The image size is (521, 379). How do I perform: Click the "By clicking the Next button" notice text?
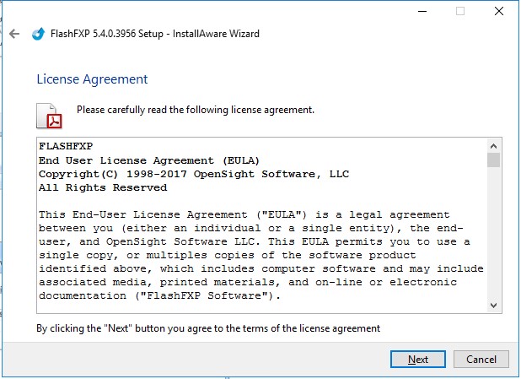click(x=208, y=328)
